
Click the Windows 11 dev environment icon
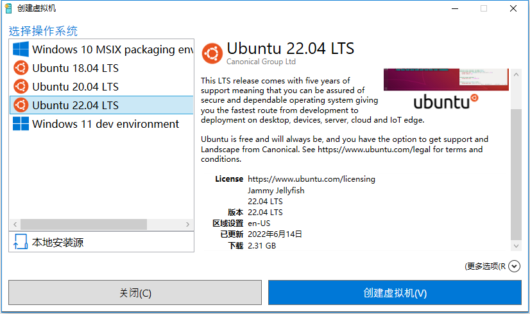click(21, 124)
